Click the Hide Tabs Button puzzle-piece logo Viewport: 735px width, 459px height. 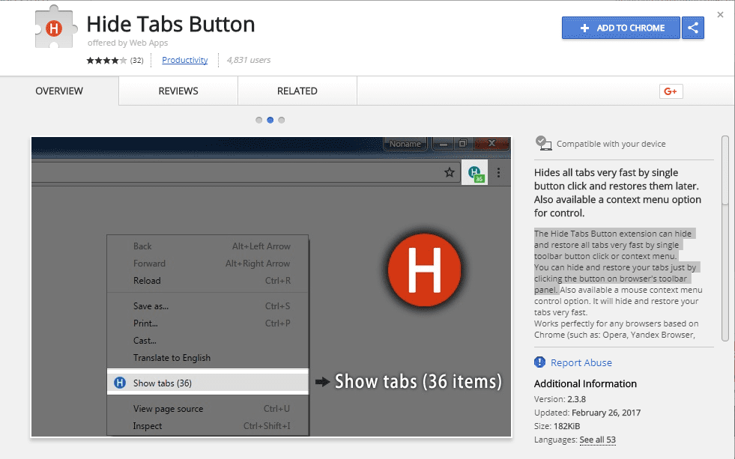point(55,28)
